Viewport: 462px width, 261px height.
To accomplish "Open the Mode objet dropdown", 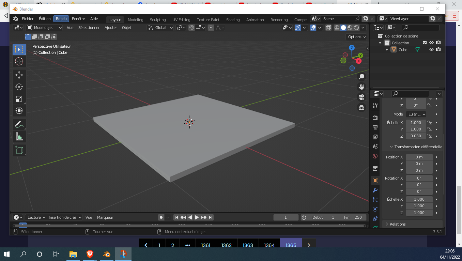I will tap(44, 28).
